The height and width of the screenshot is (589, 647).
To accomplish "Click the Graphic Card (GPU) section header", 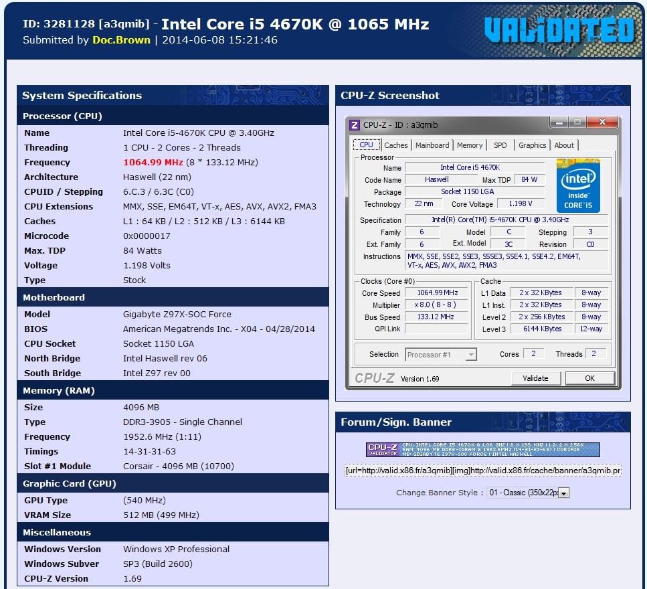I will 173,483.
